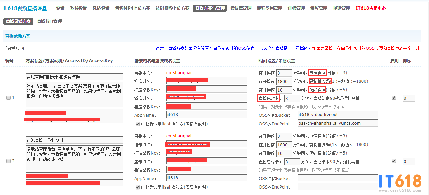
Task: Click the OSS EndPoint field in plan 1
Action: click(x=338, y=123)
